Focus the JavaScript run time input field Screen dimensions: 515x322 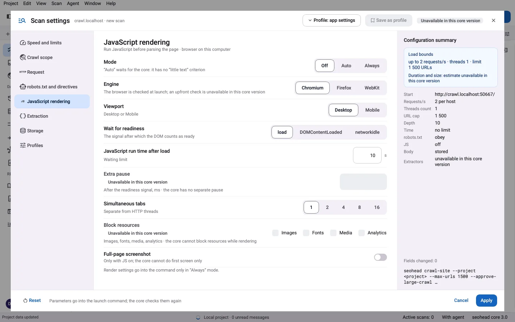tap(367, 156)
